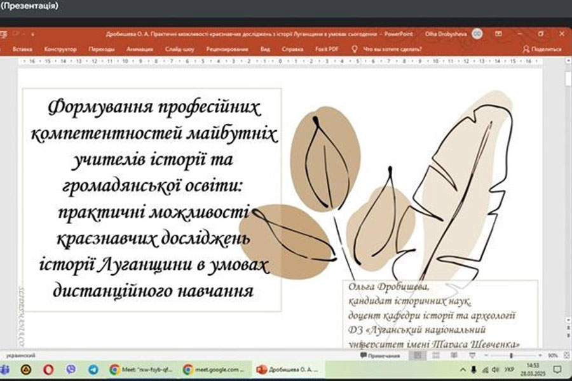
Task: Click the УКР language indicator
Action: click(x=509, y=369)
